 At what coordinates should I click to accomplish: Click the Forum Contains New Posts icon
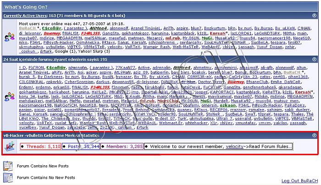click(x=7, y=166)
